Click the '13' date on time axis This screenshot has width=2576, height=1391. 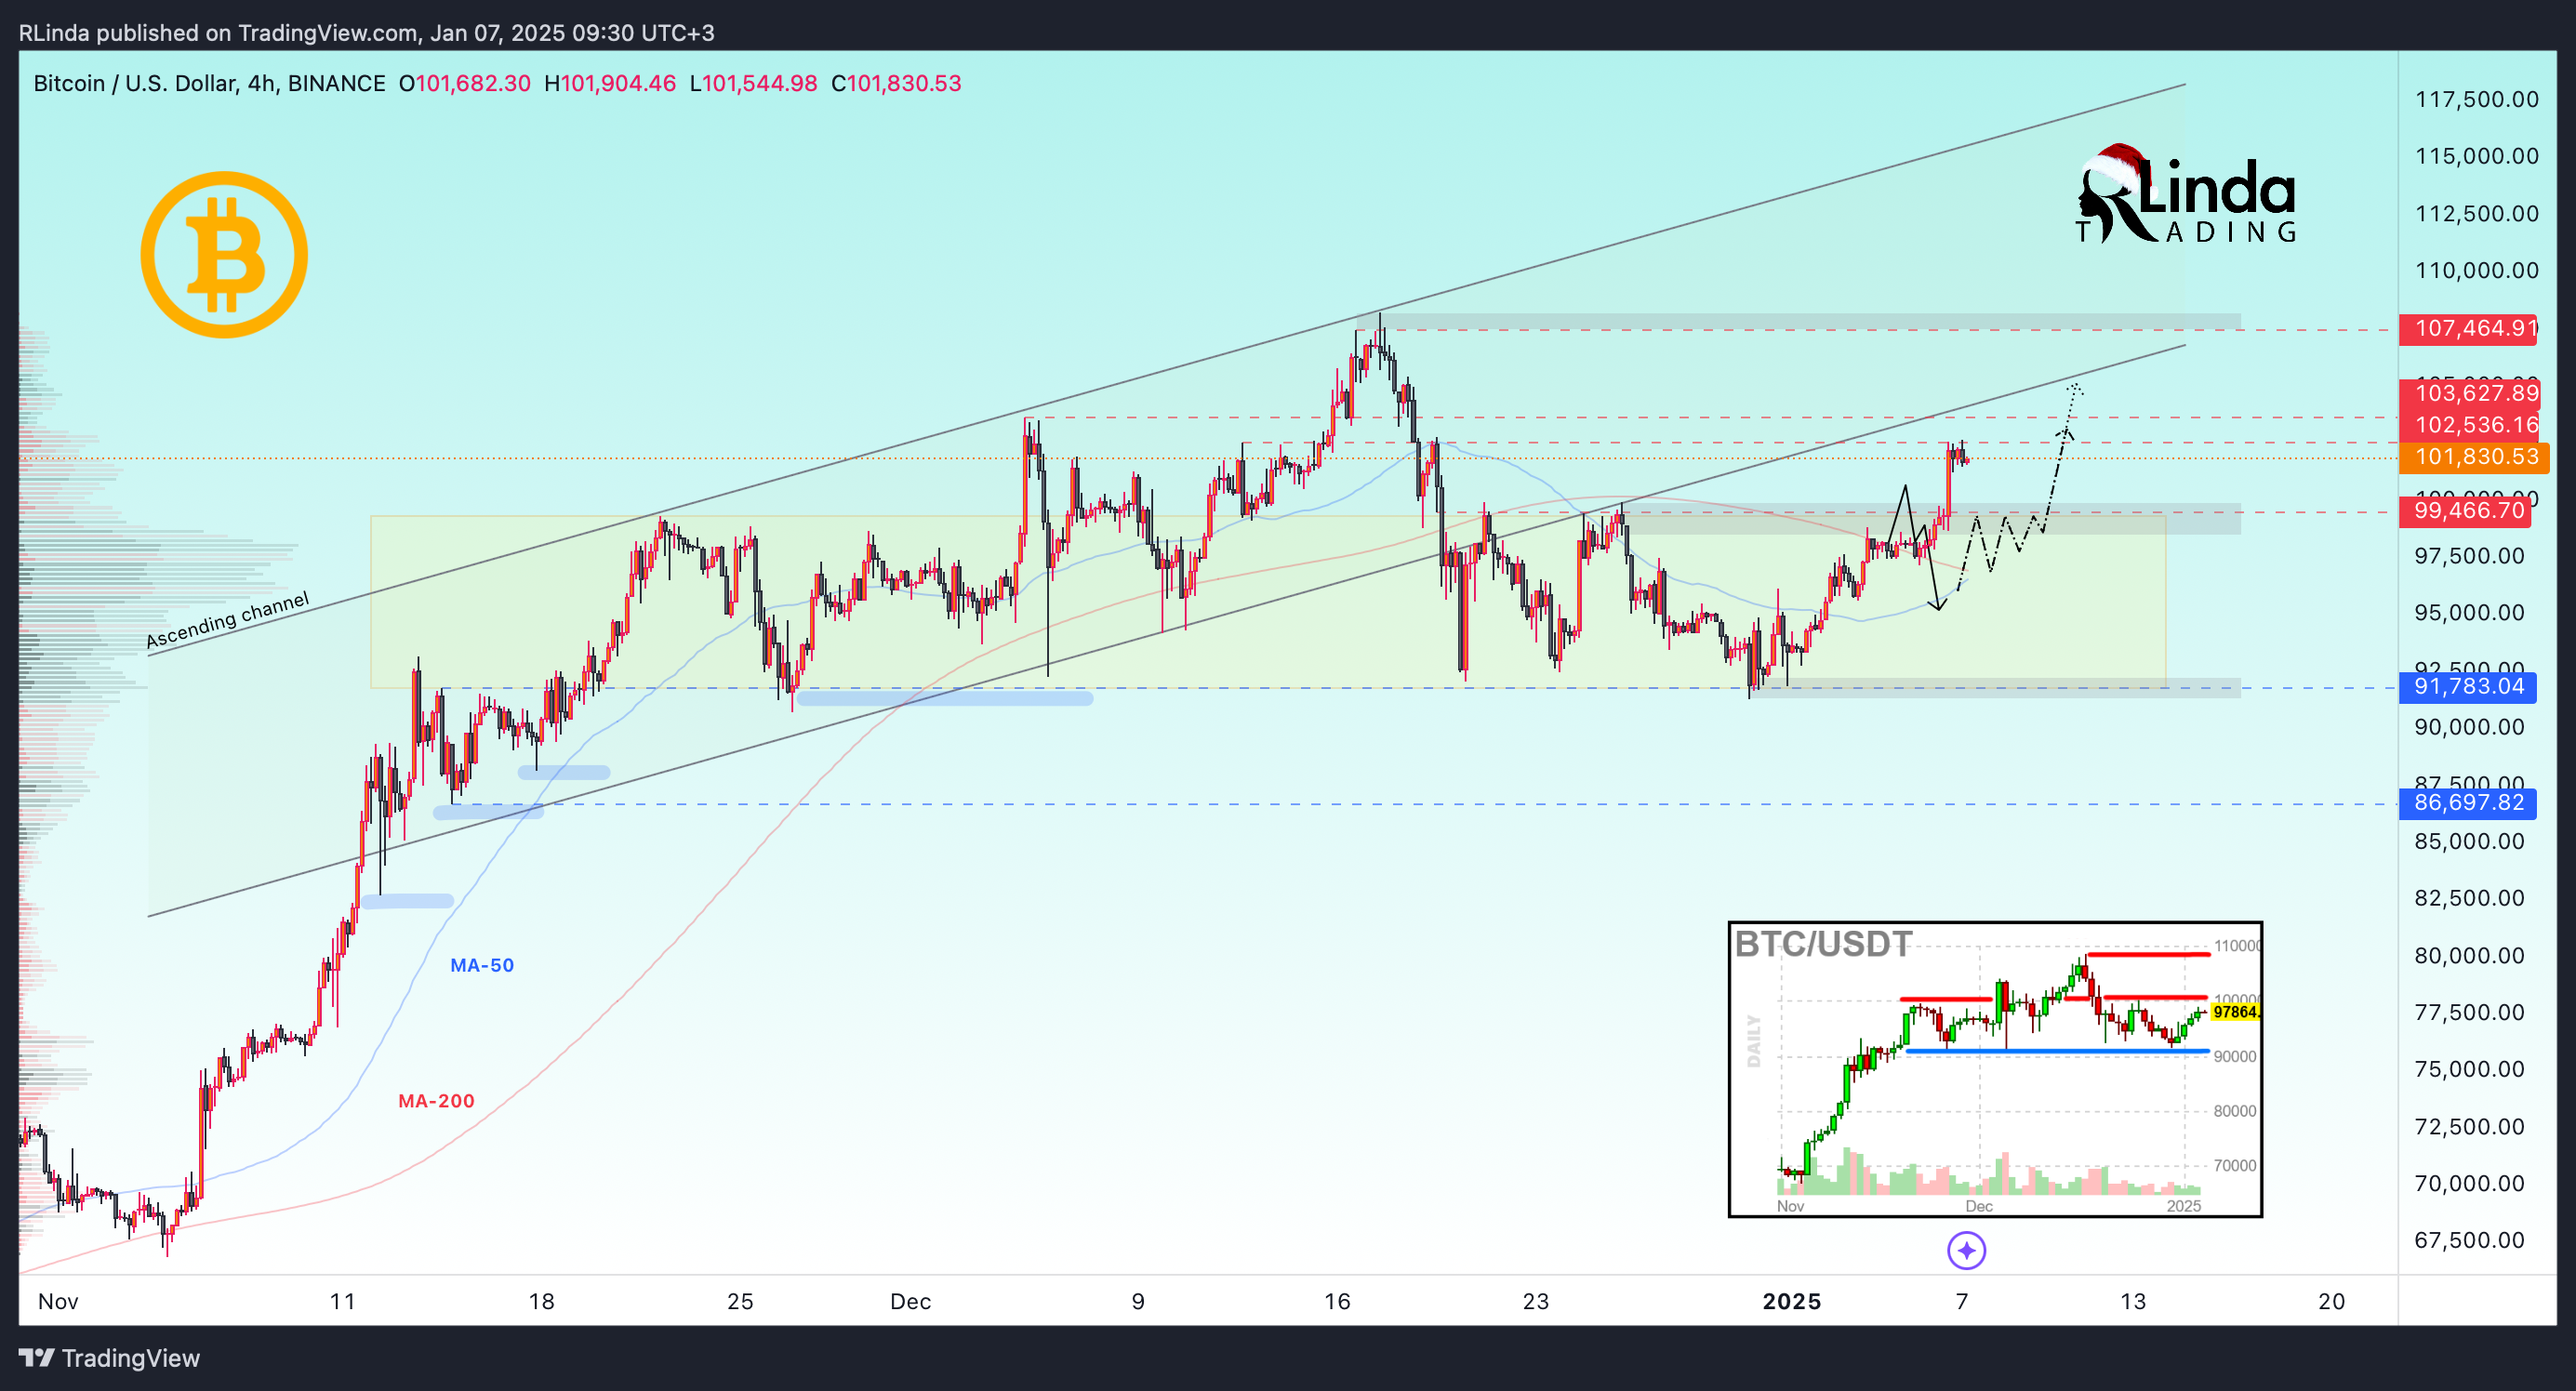click(2133, 1301)
